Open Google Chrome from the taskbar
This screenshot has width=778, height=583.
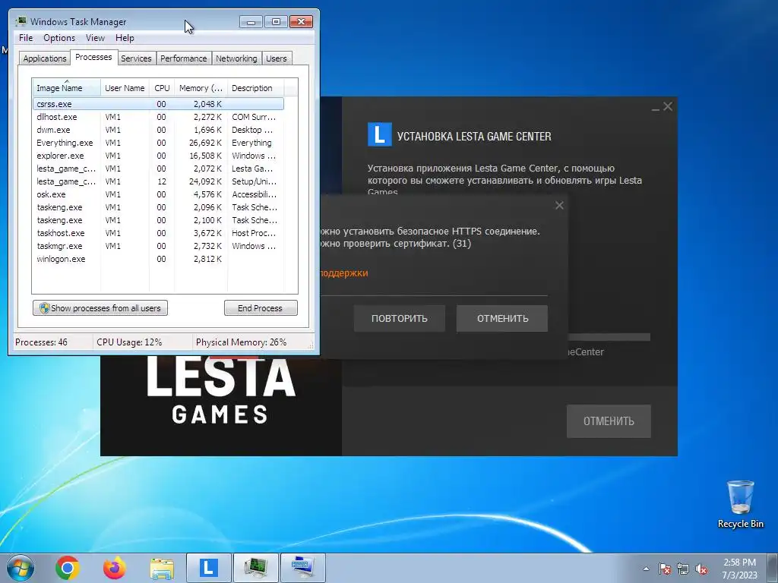[68, 568]
